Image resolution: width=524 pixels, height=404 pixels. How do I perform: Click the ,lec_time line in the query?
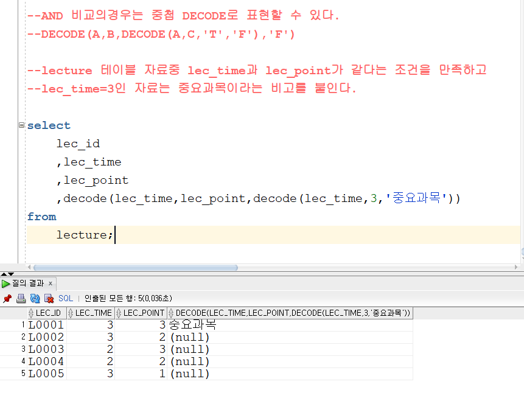(x=89, y=162)
